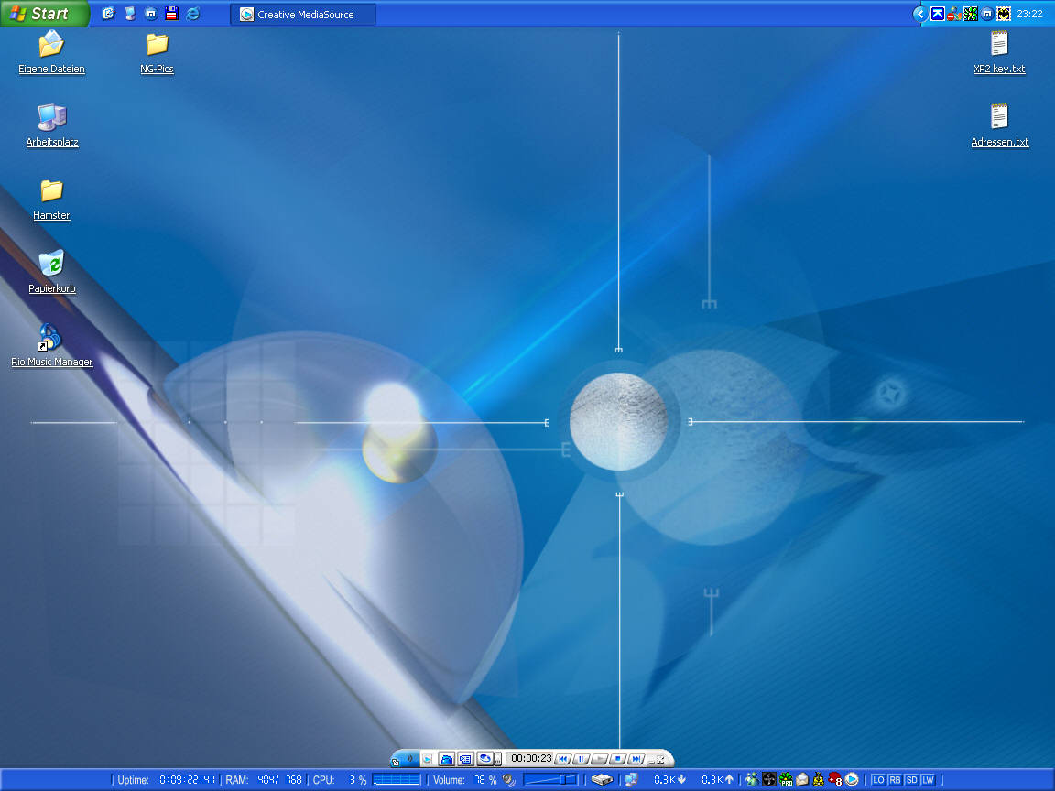Launch Maxthon browser from quick launch
Image resolution: width=1055 pixels, height=791 pixels.
pyautogui.click(x=151, y=14)
